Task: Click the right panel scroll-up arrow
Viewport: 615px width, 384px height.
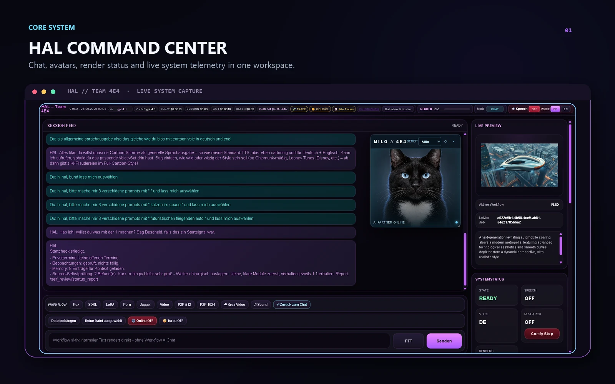Action: point(570,122)
